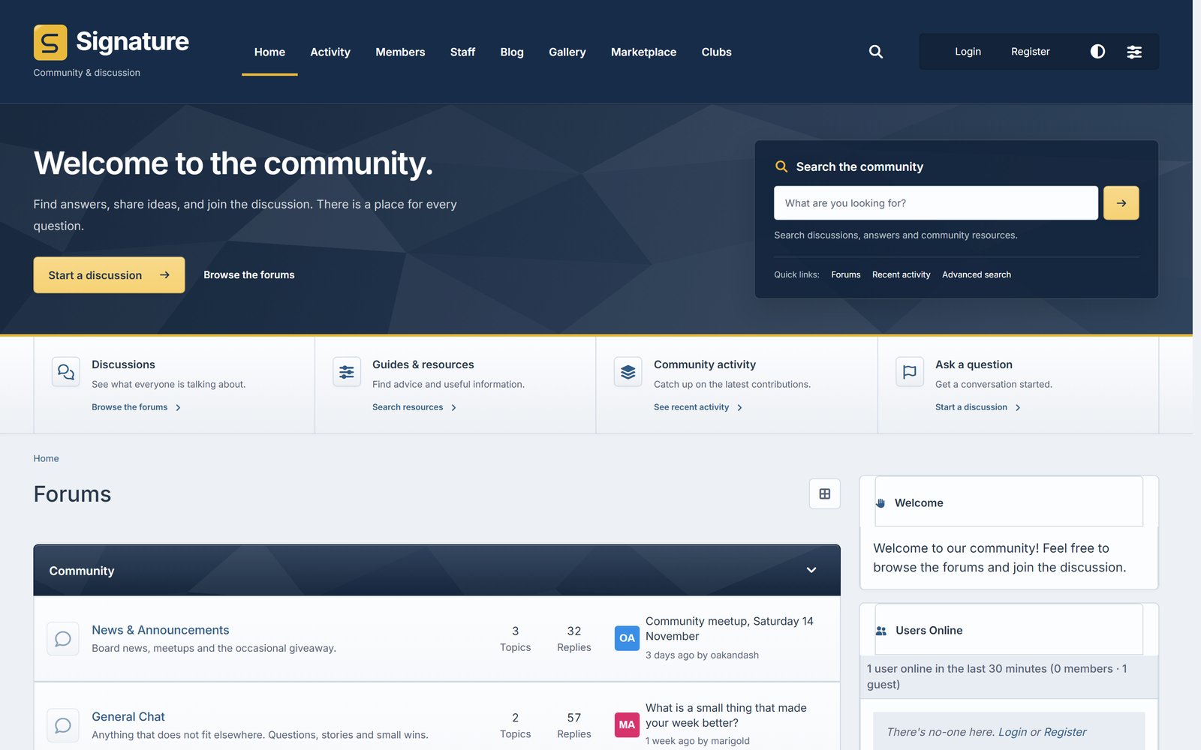The height and width of the screenshot is (750, 1201).
Task: Open the Staff nav item
Action: coord(462,52)
